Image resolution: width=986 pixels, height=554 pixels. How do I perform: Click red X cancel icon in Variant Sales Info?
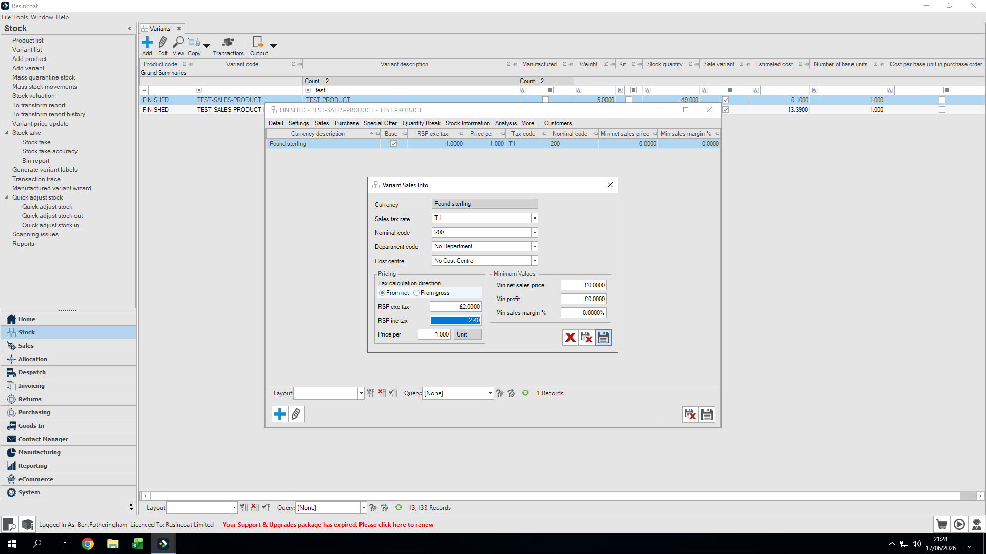pos(570,338)
